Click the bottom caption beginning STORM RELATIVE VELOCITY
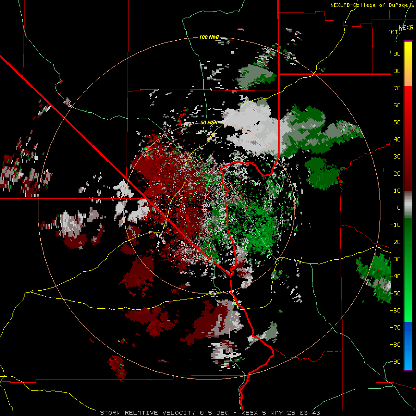The height and width of the screenshot is (416, 416). [x=210, y=413]
